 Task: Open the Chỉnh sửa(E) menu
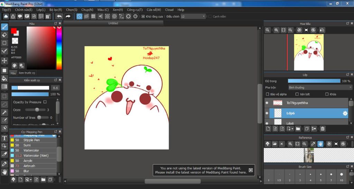(x=24, y=10)
